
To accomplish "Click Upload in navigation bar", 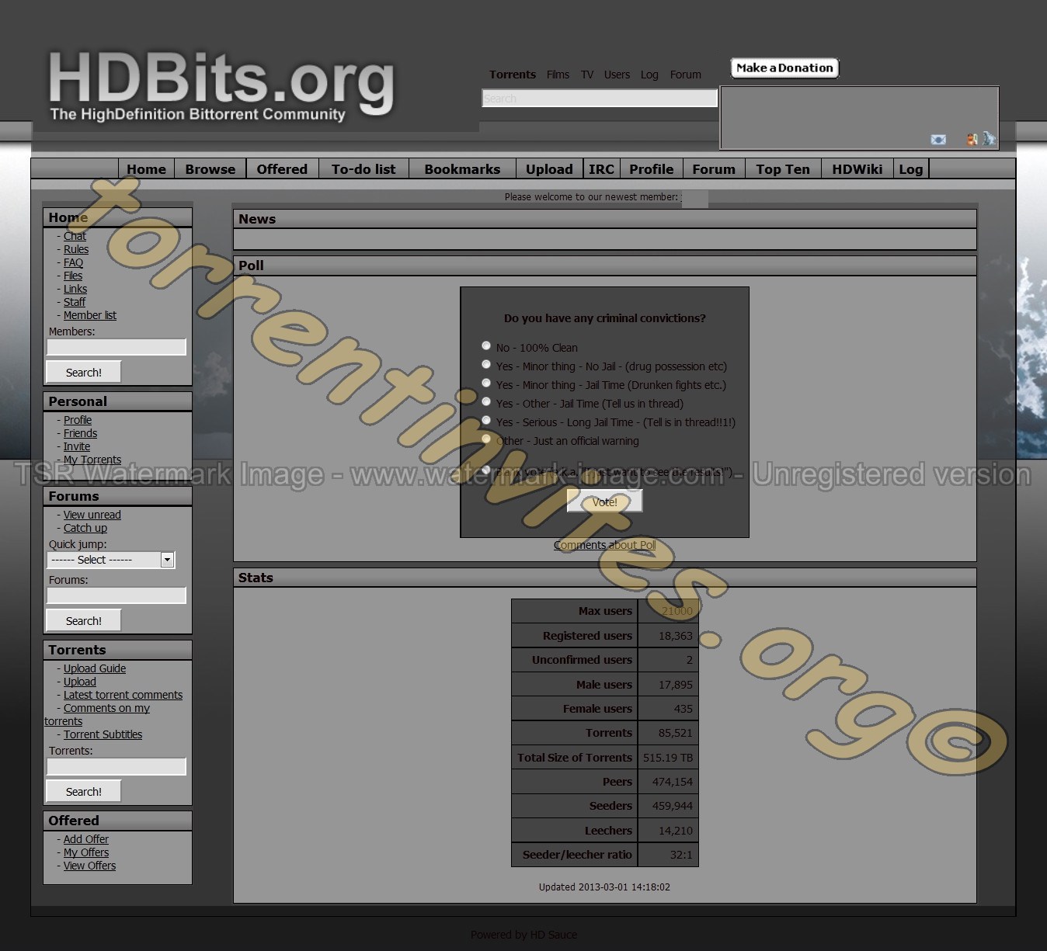I will tap(549, 169).
